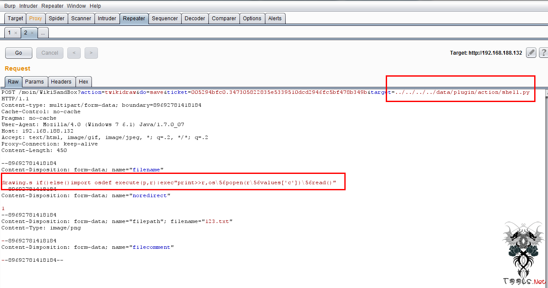Click the Accept: text/html header line

tap(105, 137)
